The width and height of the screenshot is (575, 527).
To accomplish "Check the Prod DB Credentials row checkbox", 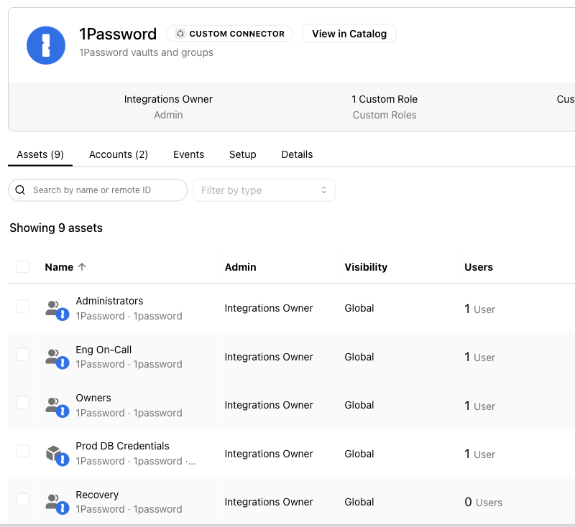I will 23,451.
